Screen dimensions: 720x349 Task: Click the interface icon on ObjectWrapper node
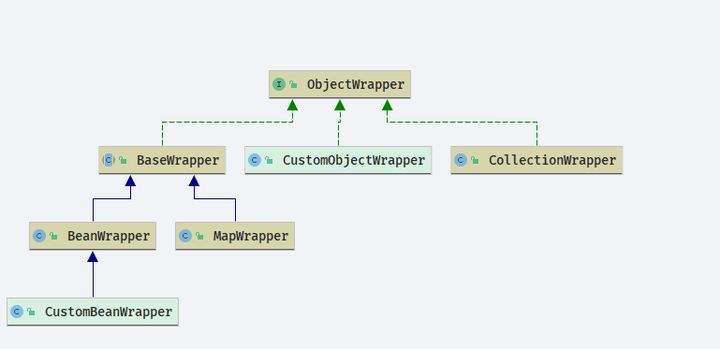[279, 84]
